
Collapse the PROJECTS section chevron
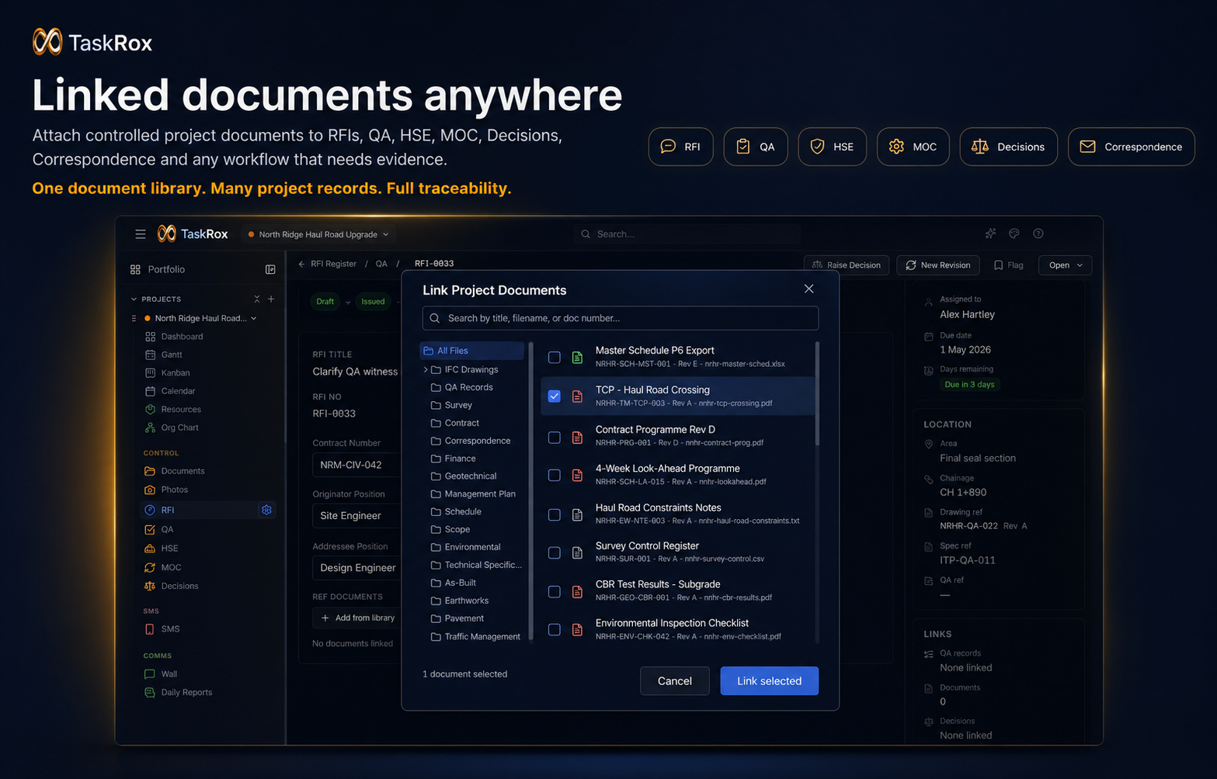134,299
